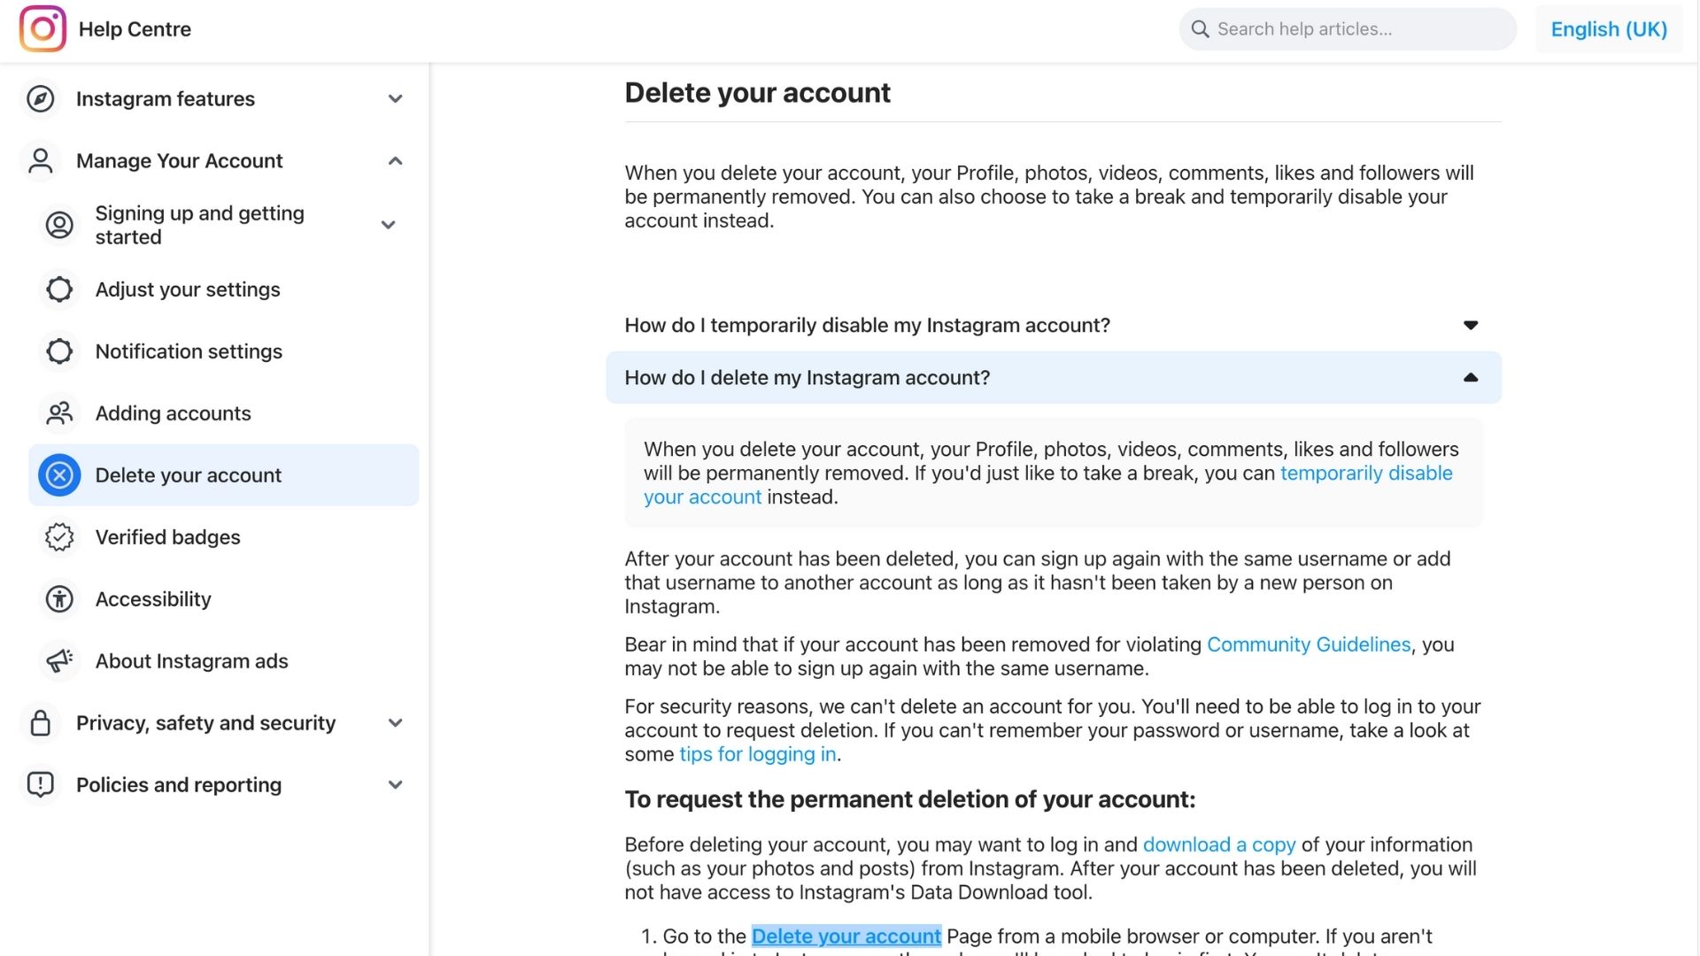Image resolution: width=1700 pixels, height=956 pixels.
Task: Open the English (UK) language selector
Action: pos(1609,29)
